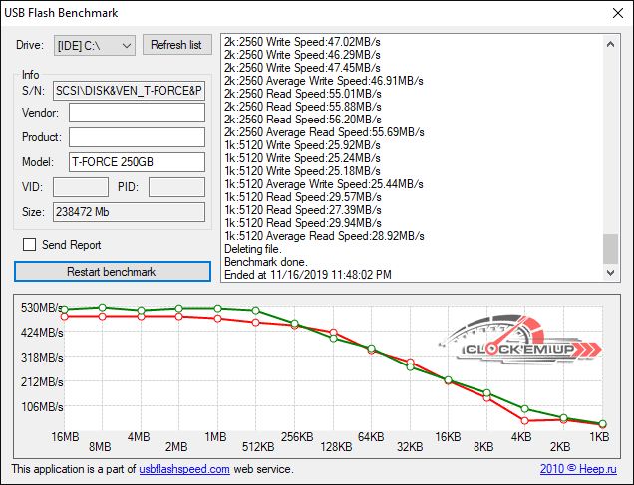Click the log's scroll up arrow
The height and width of the screenshot is (485, 634).
click(x=610, y=43)
